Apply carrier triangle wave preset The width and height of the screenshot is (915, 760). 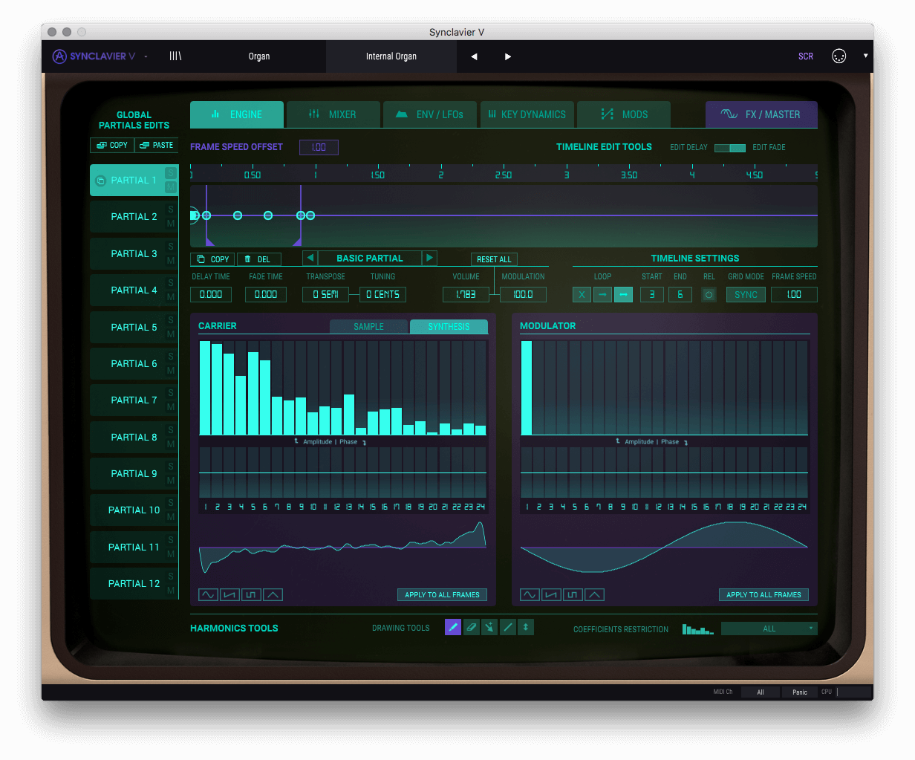[x=273, y=594]
